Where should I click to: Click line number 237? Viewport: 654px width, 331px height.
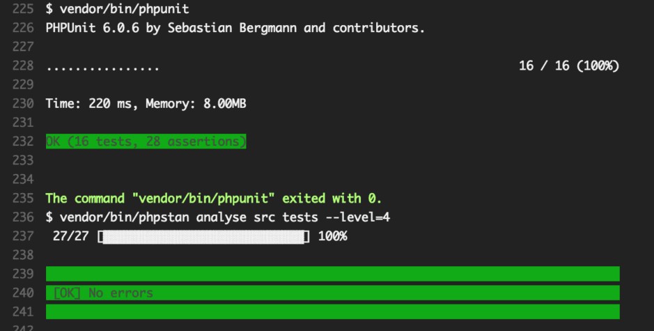(24, 236)
